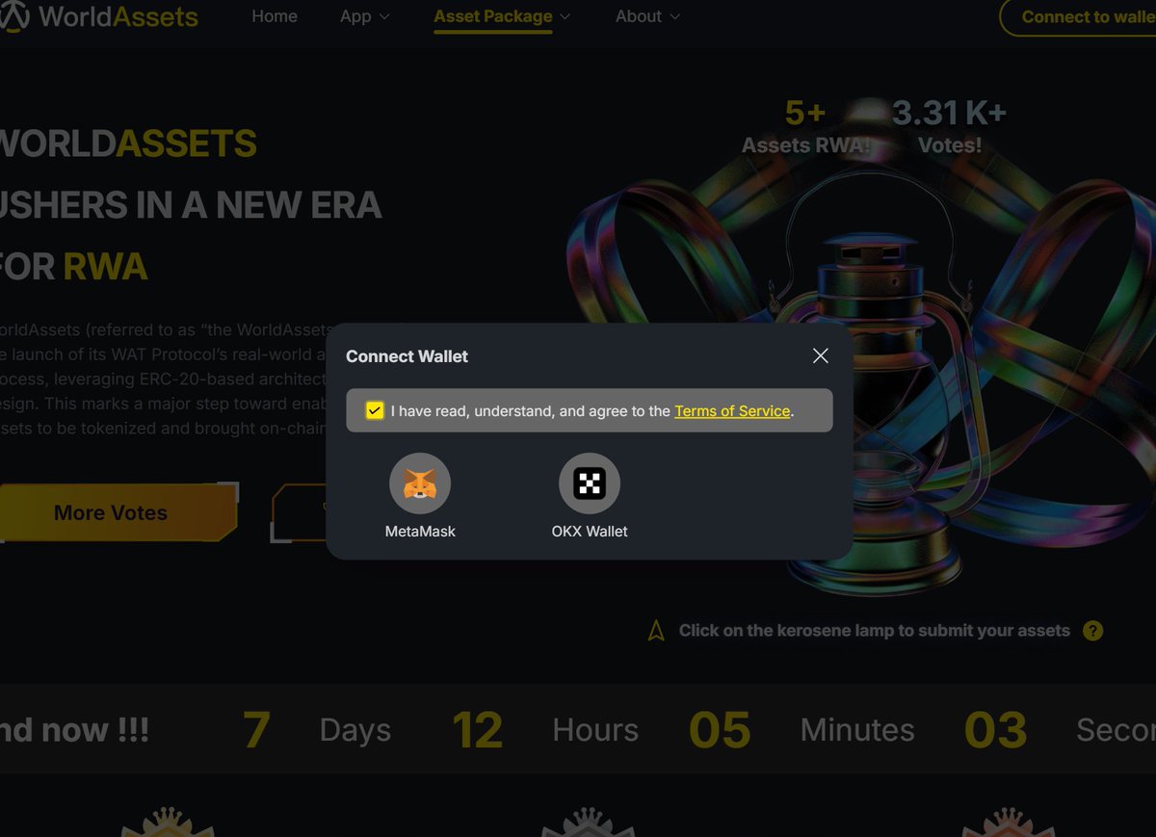Open the Asset Package menu item
Image resolution: width=1156 pixels, height=837 pixels.
point(493,16)
